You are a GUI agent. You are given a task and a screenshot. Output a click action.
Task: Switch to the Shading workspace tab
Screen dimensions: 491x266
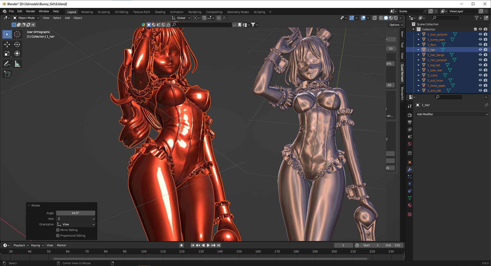[160, 12]
